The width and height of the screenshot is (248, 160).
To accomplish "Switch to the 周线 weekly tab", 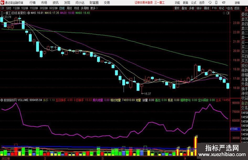I will tap(69, 8).
